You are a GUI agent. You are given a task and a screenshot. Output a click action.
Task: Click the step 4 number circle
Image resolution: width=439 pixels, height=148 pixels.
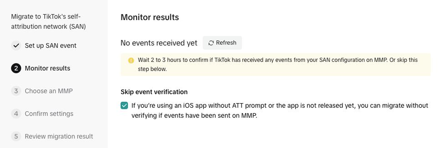tap(16, 114)
